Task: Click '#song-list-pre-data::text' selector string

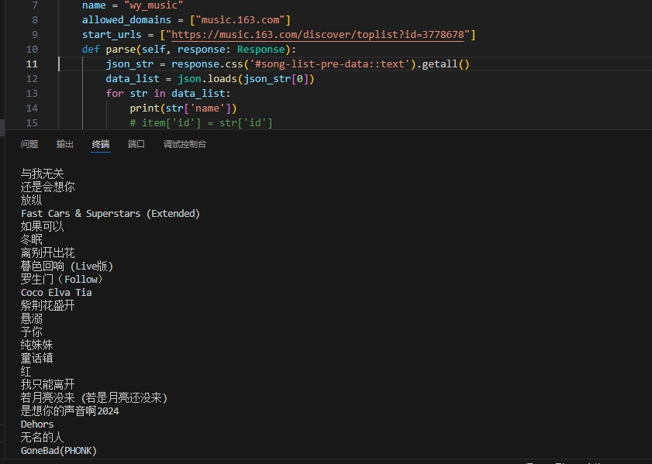Action: (329, 64)
